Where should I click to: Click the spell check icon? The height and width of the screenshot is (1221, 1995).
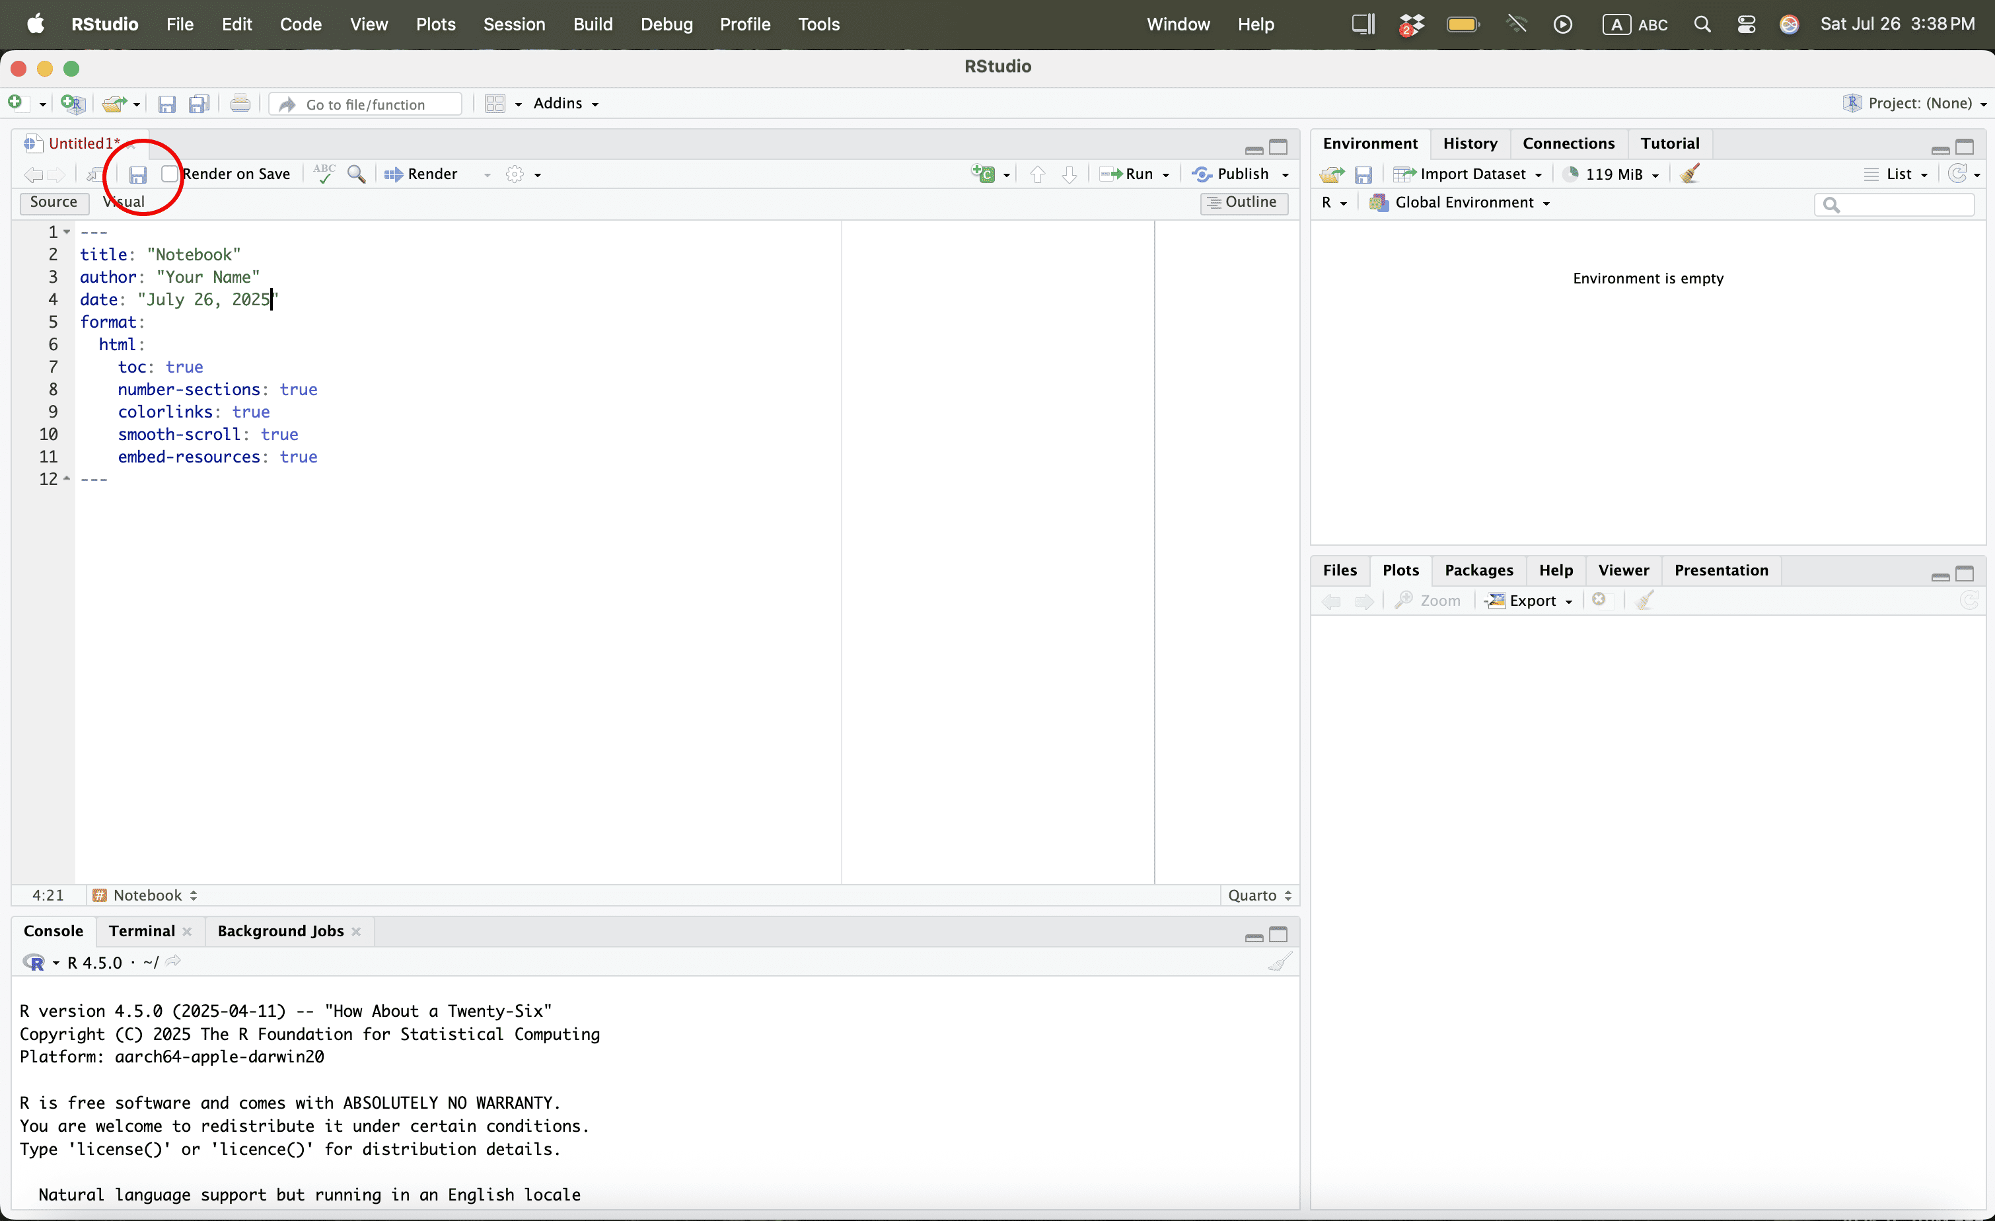pos(324,174)
